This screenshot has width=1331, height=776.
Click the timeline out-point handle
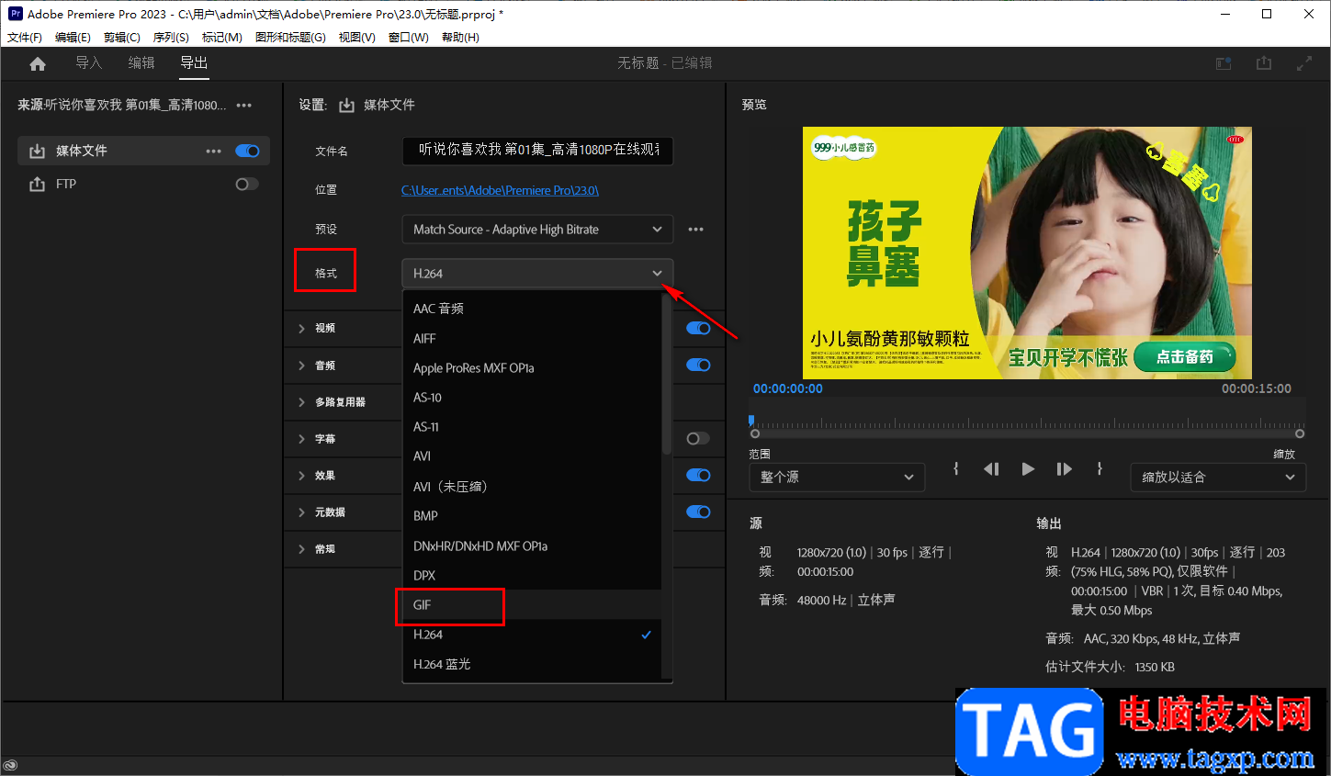coord(1300,433)
